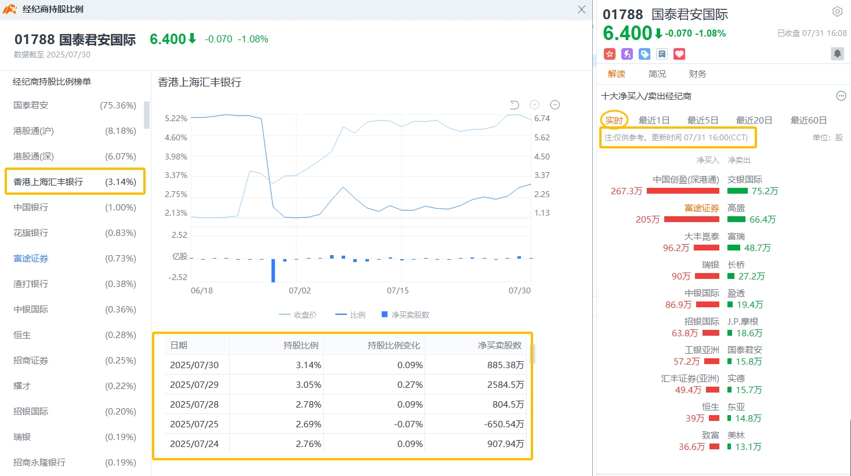Open 高盛 in the net sellers list
Image resolution: width=851 pixels, height=476 pixels.
(736, 208)
